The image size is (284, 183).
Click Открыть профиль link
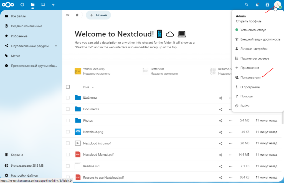[248, 21]
